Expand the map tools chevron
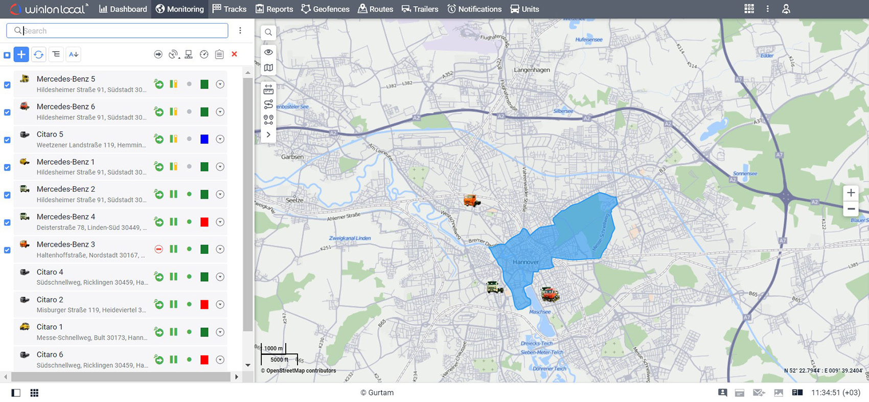 coord(268,135)
